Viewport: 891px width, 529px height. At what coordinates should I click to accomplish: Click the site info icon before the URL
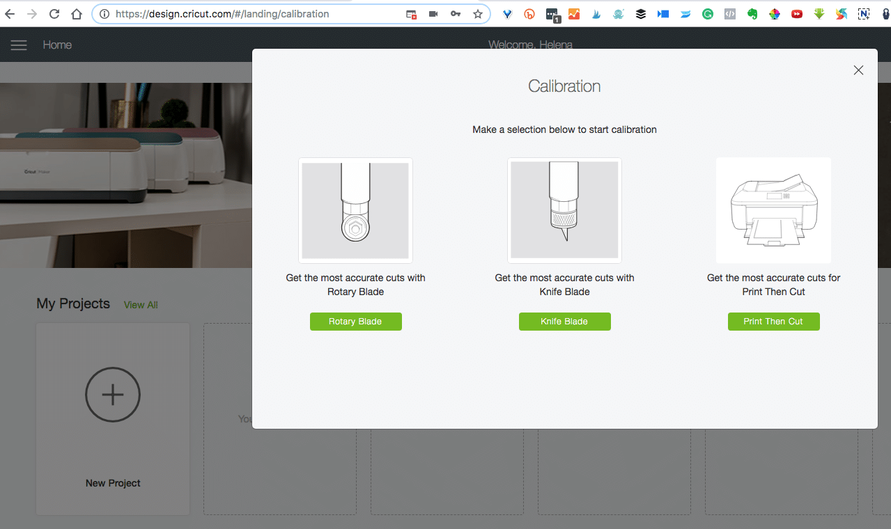[x=104, y=14]
